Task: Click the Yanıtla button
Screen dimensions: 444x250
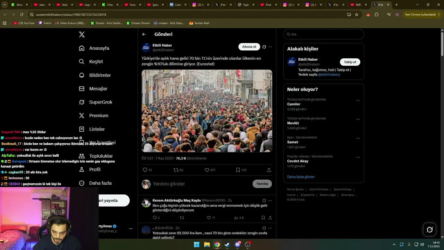Action: (262, 184)
